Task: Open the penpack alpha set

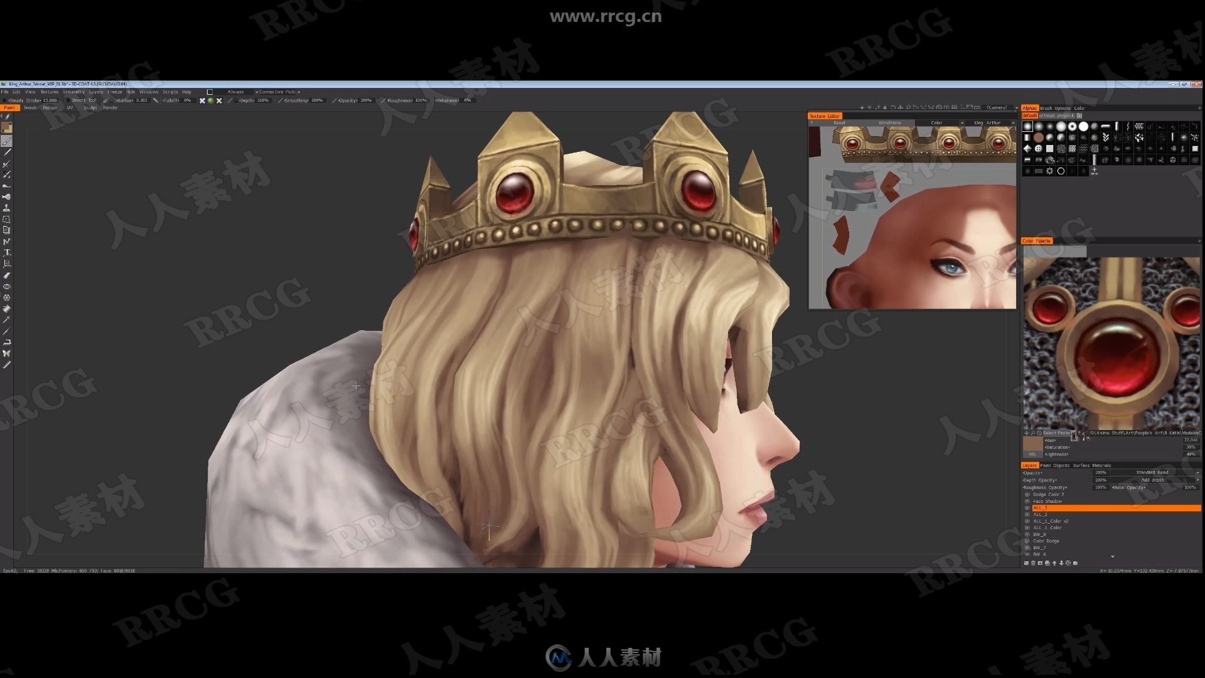Action: (1066, 116)
